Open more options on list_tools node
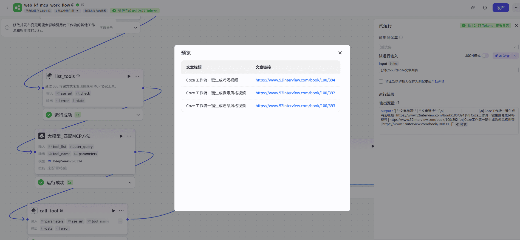Viewport: 520px width, 240px height. click(x=137, y=76)
